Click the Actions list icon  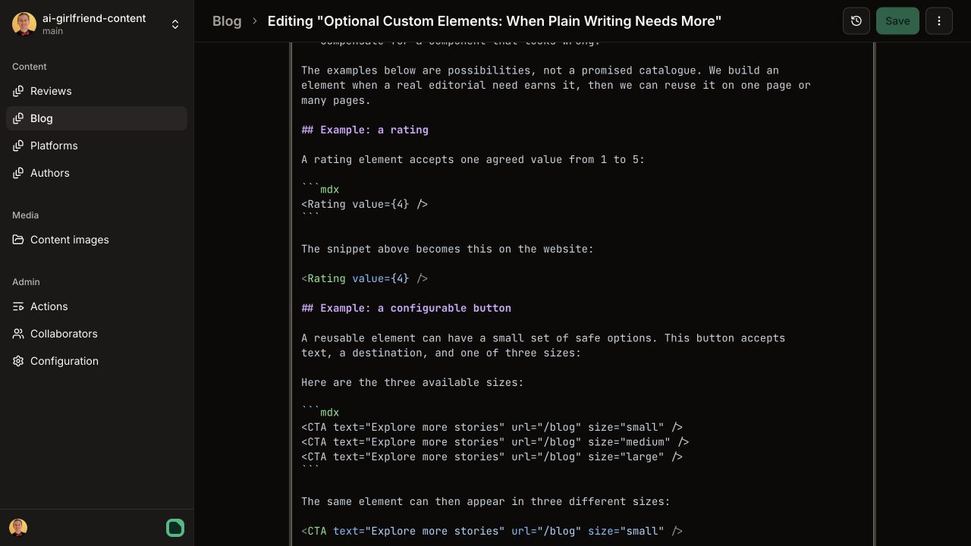(18, 306)
